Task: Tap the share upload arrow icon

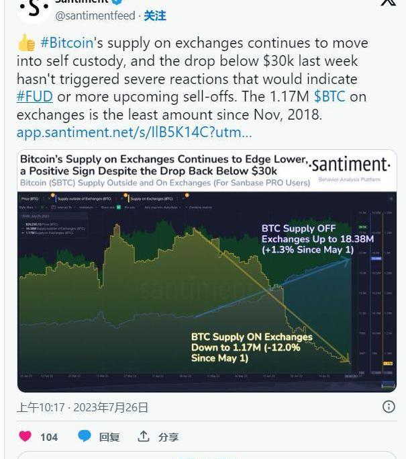Action: tap(144, 436)
